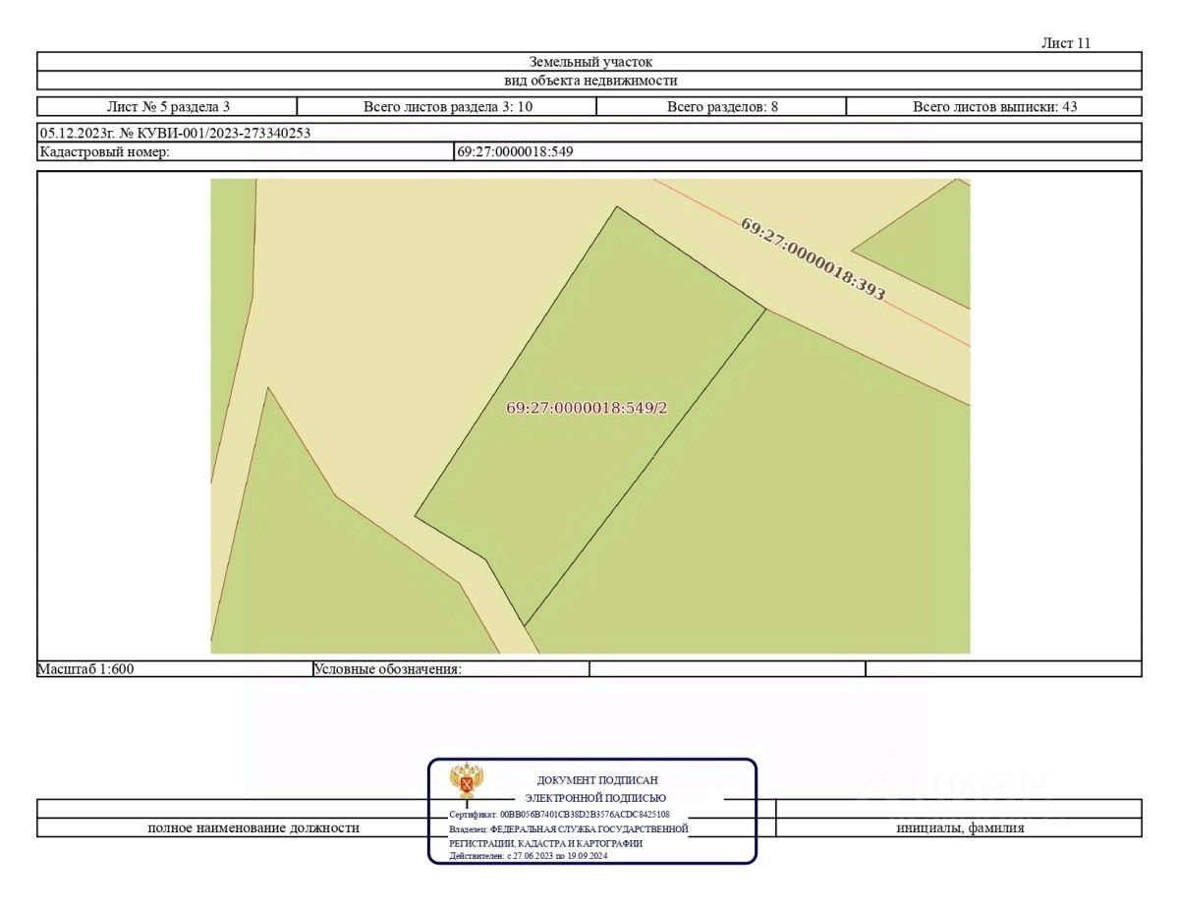Click the 'Действителен' validity date line
Viewport: 1179px width, 911px height.
pyautogui.click(x=529, y=856)
